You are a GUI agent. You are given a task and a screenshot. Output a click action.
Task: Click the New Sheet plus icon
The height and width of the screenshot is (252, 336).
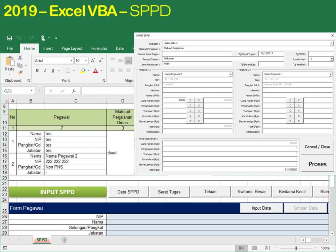tap(64, 240)
